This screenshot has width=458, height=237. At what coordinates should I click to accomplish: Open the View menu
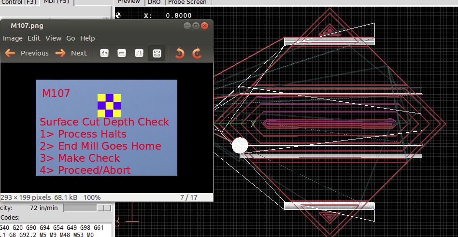pos(53,38)
